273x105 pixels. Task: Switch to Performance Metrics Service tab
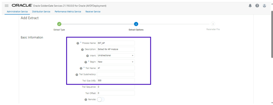(68, 12)
